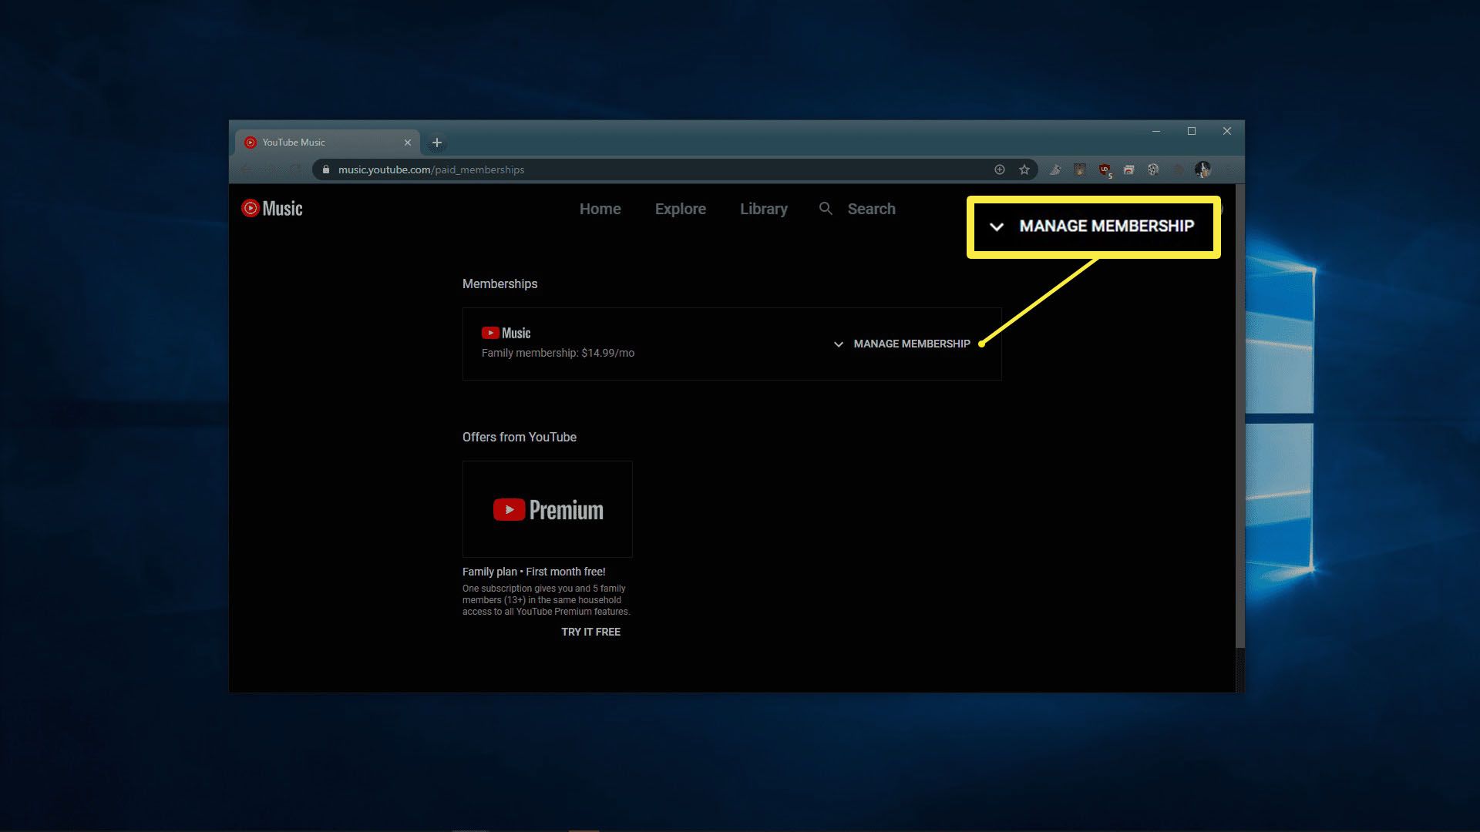The width and height of the screenshot is (1480, 832).
Task: Click the Offers from YouTube heading
Action: coord(519,438)
